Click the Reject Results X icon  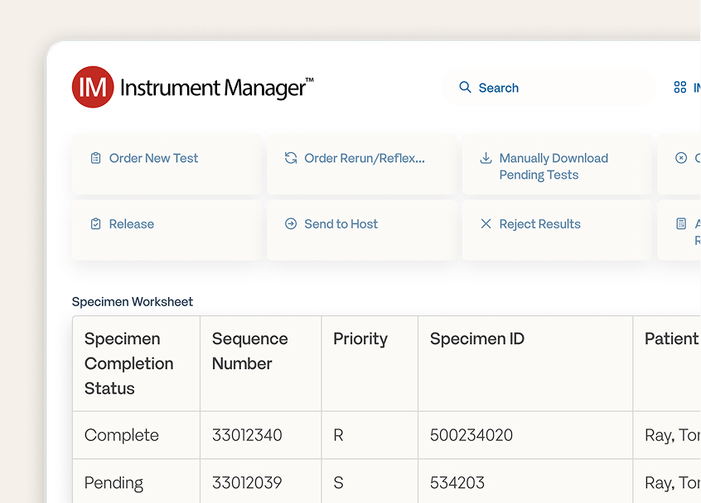click(x=486, y=224)
